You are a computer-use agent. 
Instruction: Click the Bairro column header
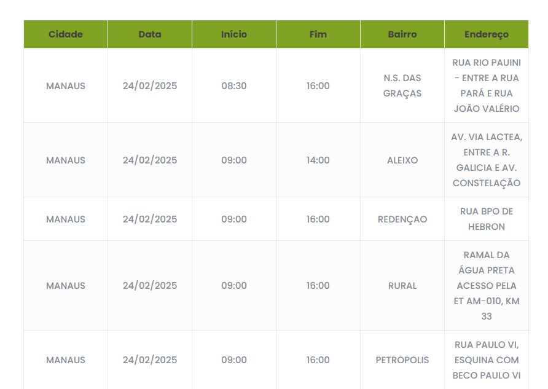click(x=402, y=34)
